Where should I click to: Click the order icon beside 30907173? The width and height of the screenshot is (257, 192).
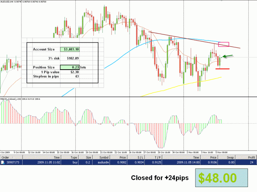point(3,162)
